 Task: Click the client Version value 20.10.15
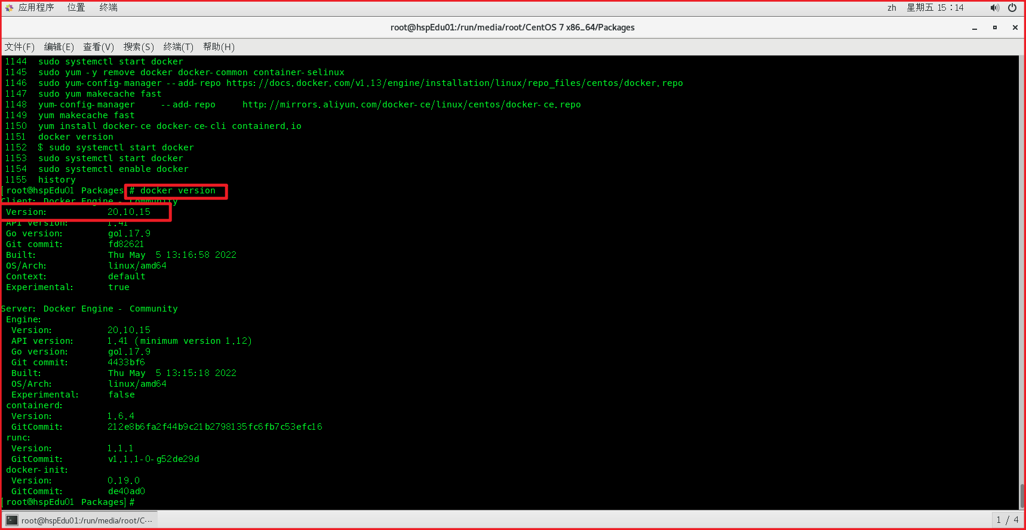click(x=129, y=212)
